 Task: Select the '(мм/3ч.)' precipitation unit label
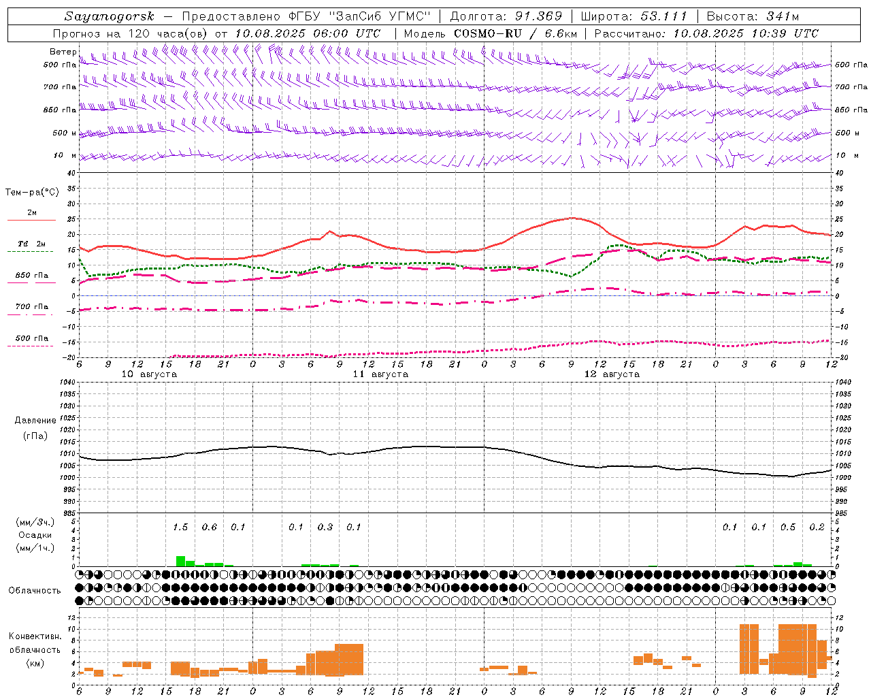[x=35, y=522]
